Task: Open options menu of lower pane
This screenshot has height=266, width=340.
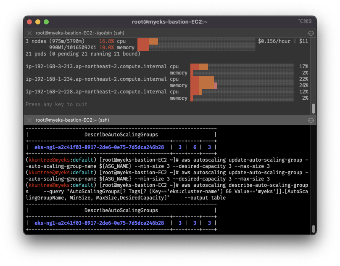Action: click(311, 120)
